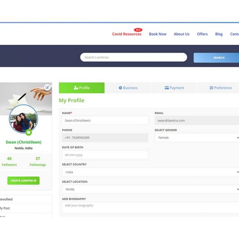The height and width of the screenshot is (239, 239).
Task: Click the profile picture thumbnail
Action: (23, 119)
